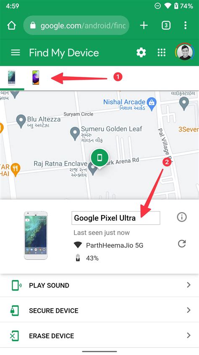Image resolution: width=199 pixels, height=355 pixels.
Task: Go to the browser home page
Action: tap(11, 26)
